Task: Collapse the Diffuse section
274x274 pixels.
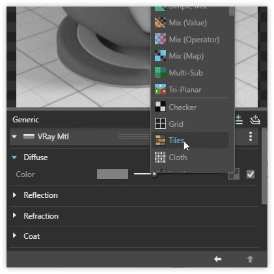Action: [x=14, y=158]
